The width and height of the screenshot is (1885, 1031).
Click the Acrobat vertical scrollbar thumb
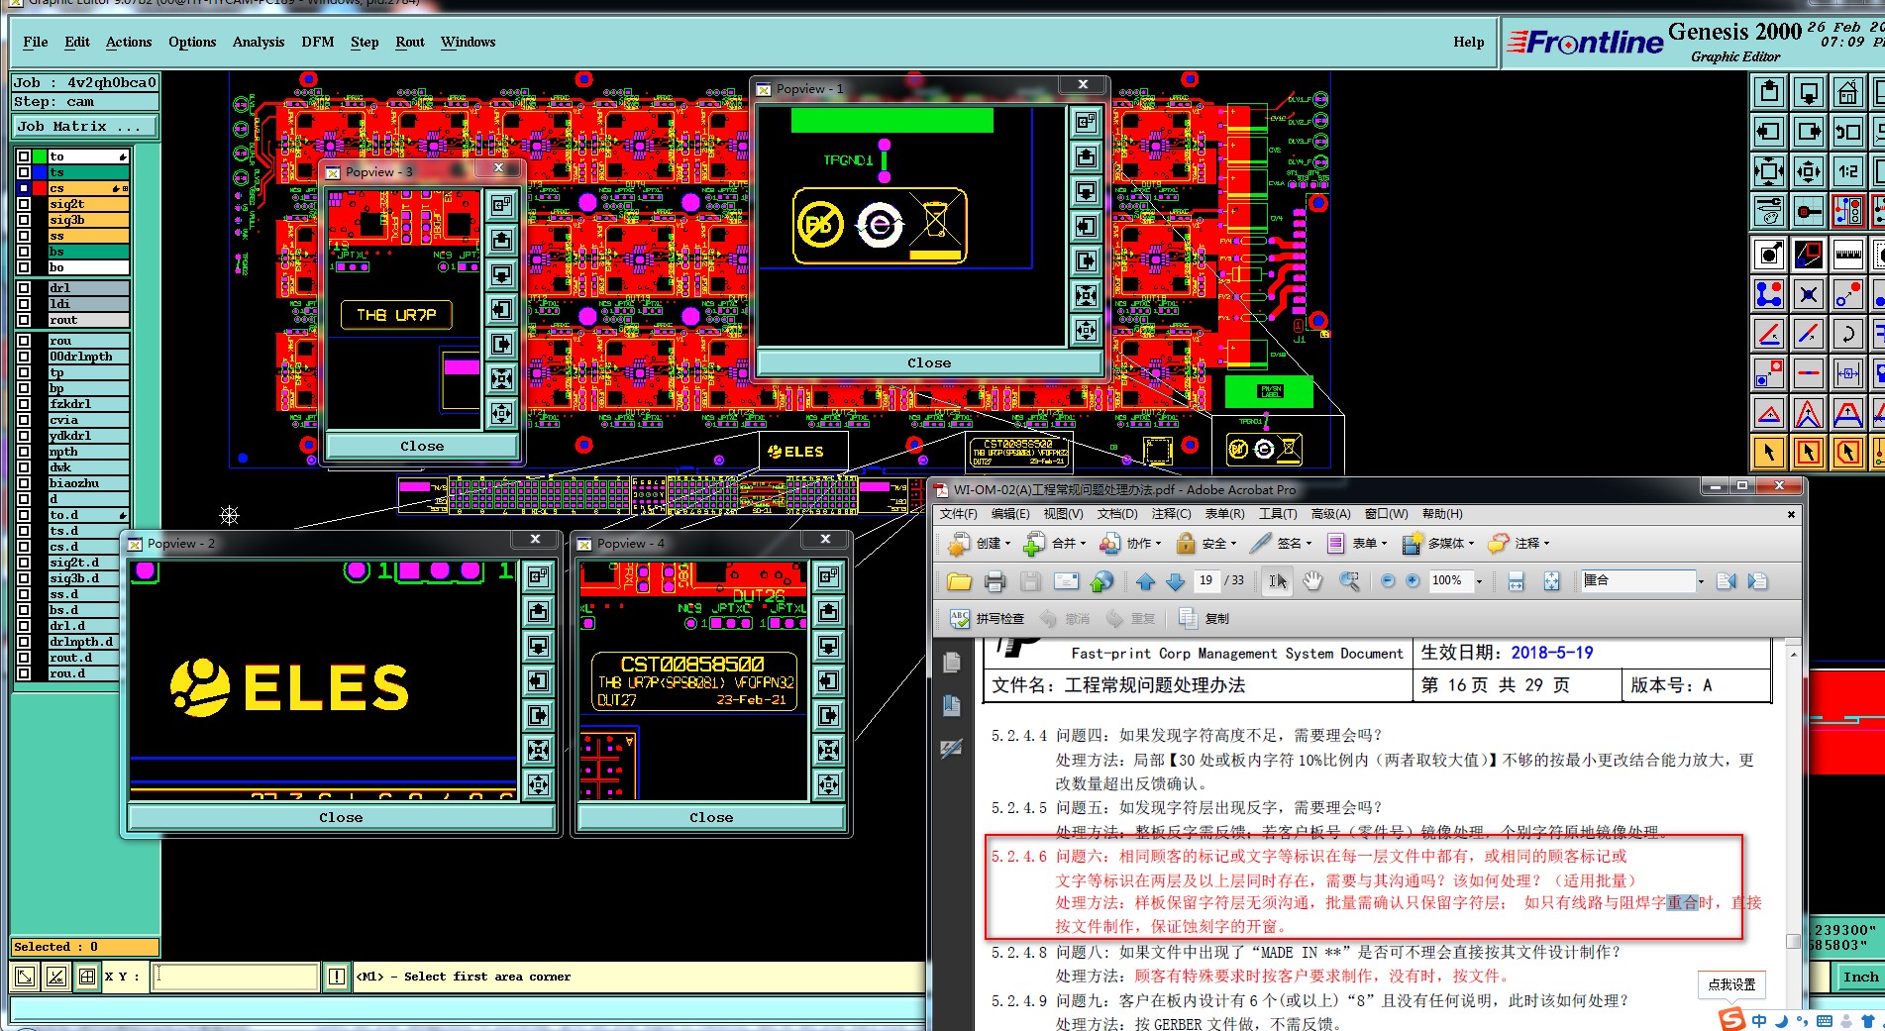(1793, 941)
